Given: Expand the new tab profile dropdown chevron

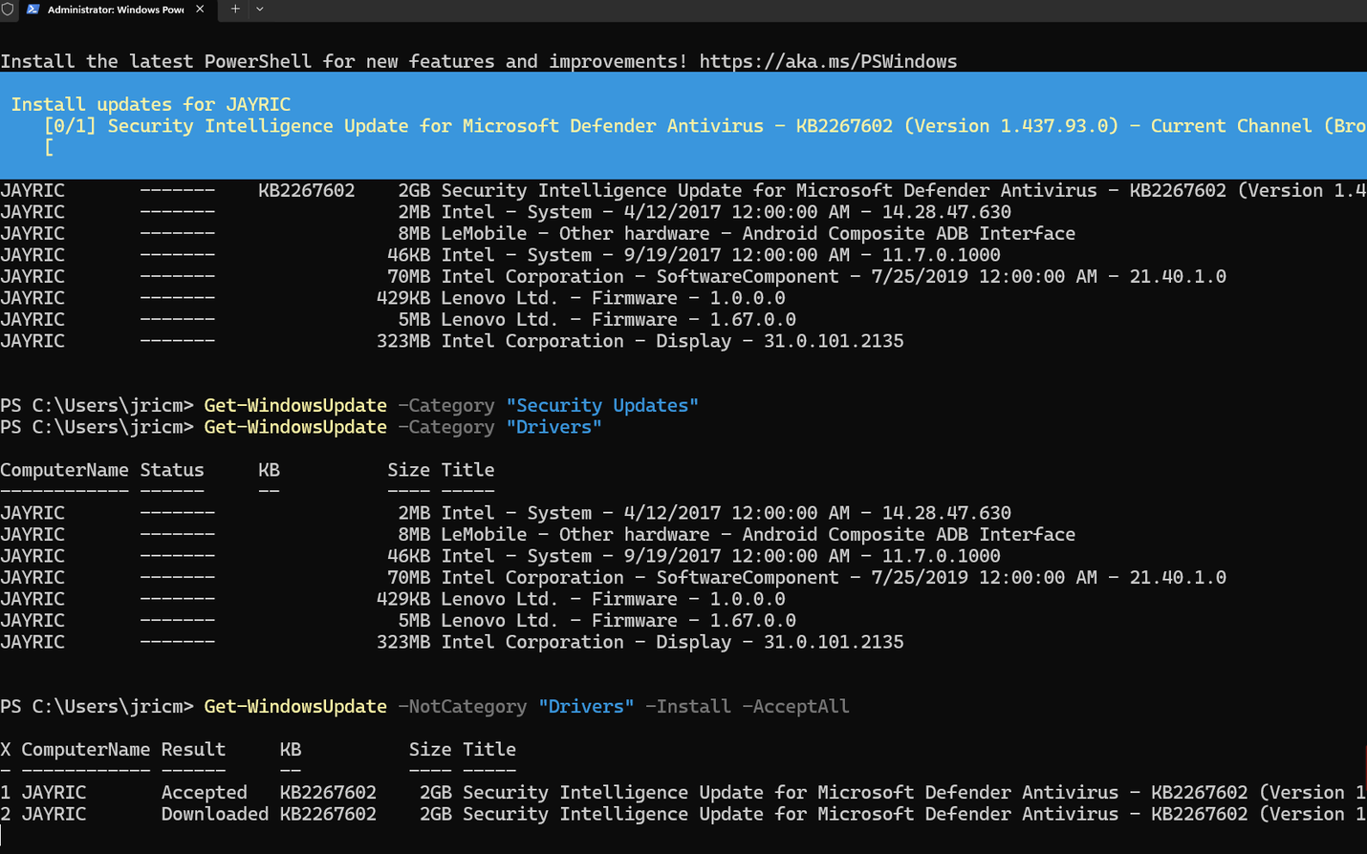Looking at the screenshot, I should tap(260, 9).
